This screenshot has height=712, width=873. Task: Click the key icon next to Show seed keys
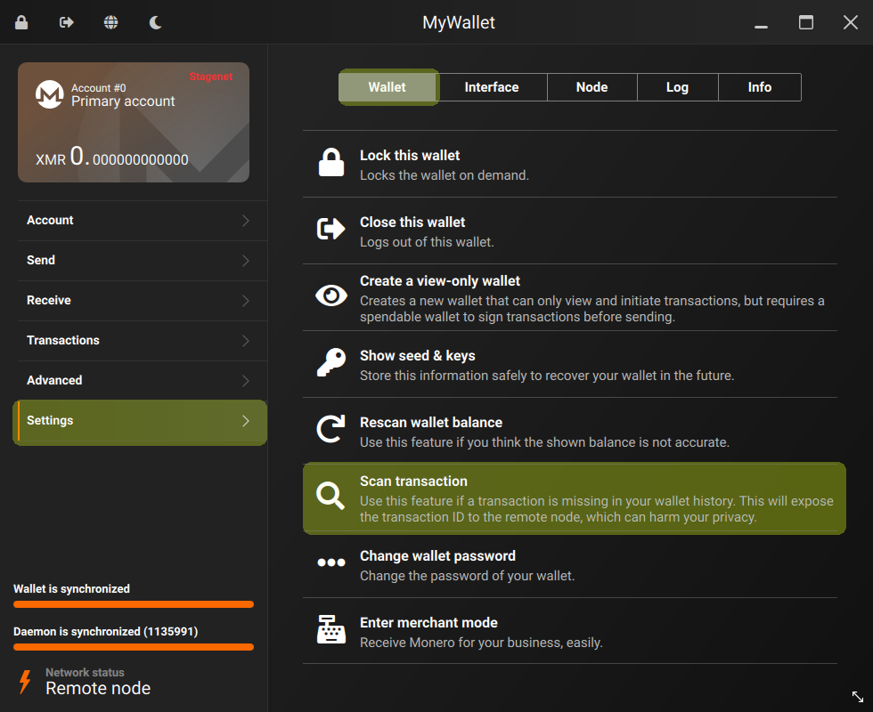[x=330, y=363]
